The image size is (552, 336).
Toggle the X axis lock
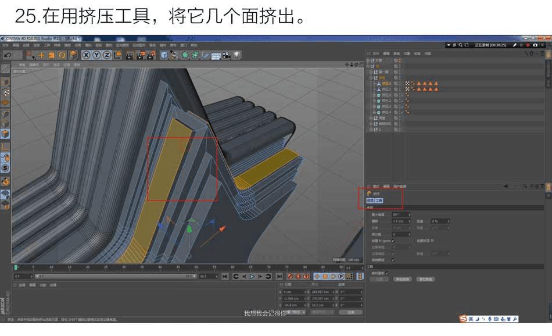coord(86,55)
